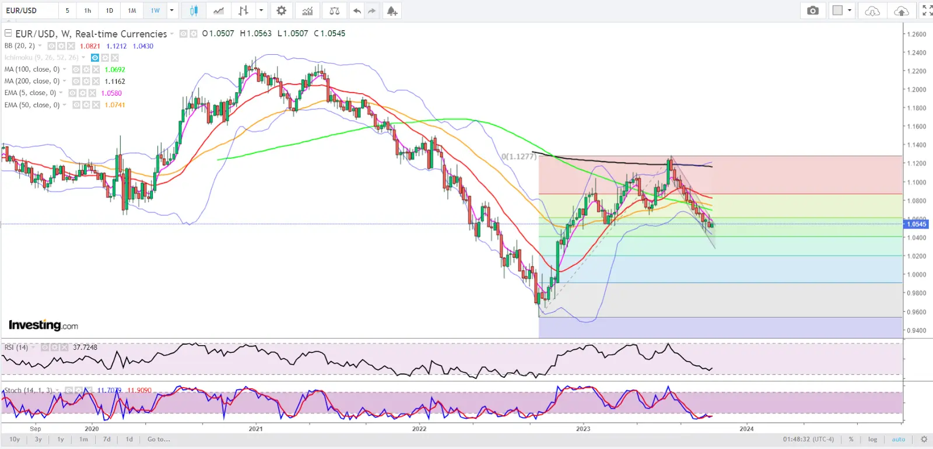Open the Go to... date dialog

pos(159,439)
